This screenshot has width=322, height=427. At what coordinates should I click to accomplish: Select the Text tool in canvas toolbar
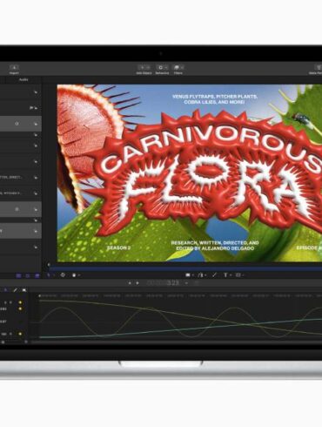point(226,274)
